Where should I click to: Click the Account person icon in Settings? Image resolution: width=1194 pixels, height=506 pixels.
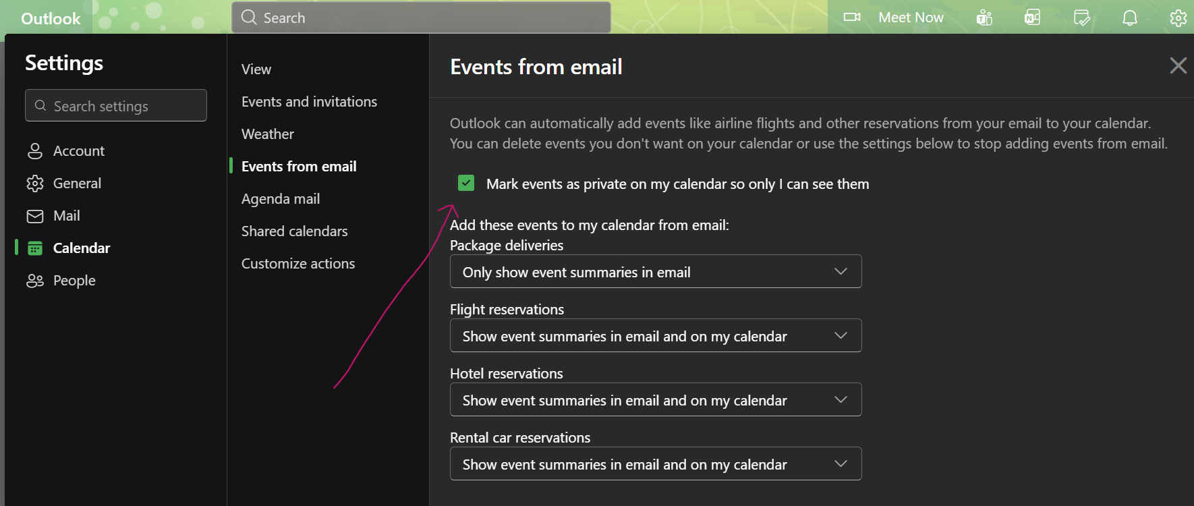pos(35,151)
